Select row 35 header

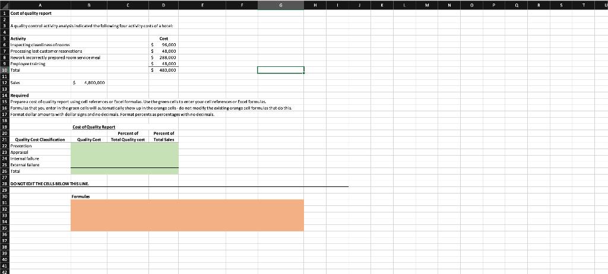[4, 228]
